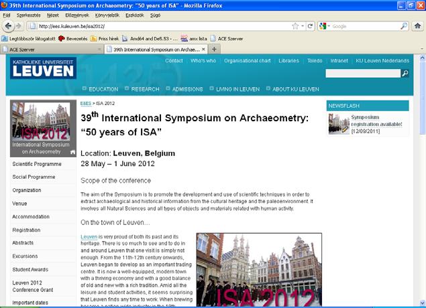Open the Organisational chart link
426x308 pixels.
pos(248,61)
